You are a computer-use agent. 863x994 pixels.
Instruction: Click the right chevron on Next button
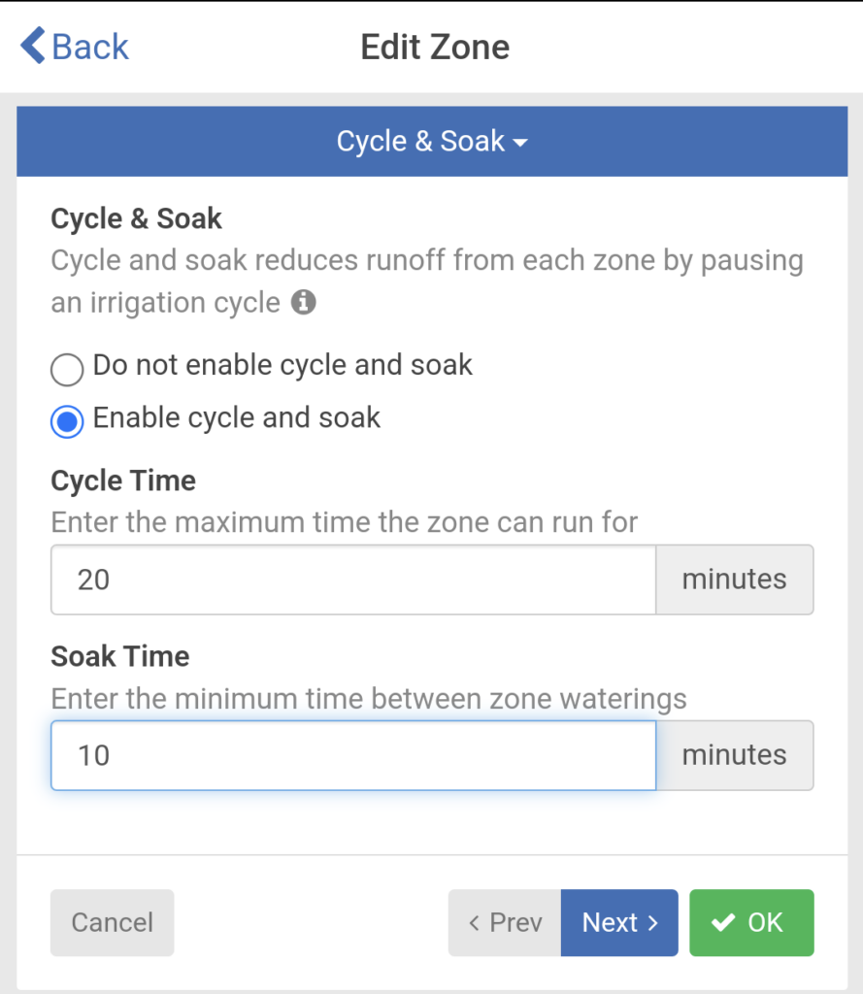652,923
